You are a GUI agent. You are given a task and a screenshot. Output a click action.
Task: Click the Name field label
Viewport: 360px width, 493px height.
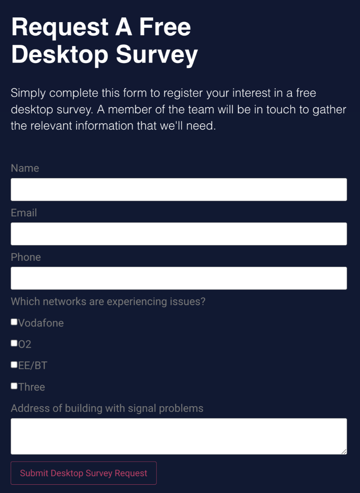coord(25,168)
